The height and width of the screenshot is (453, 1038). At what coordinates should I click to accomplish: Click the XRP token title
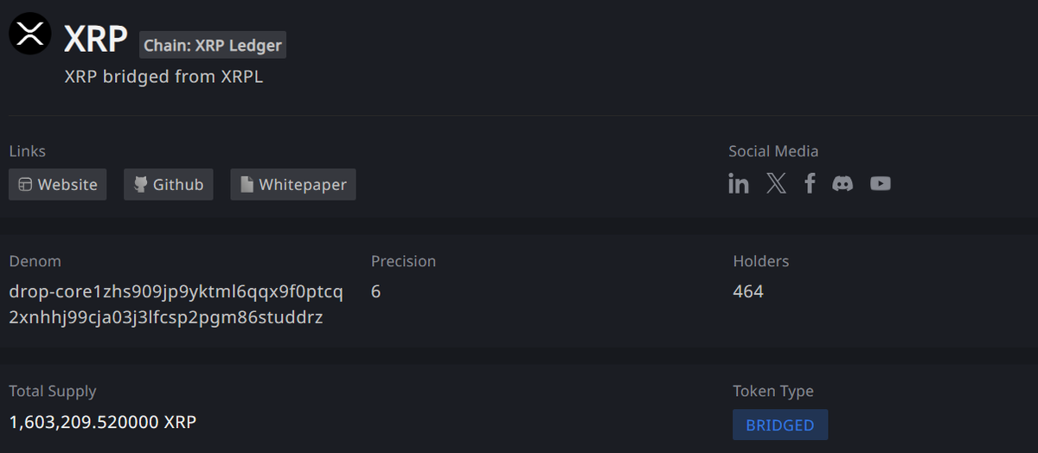[96, 38]
